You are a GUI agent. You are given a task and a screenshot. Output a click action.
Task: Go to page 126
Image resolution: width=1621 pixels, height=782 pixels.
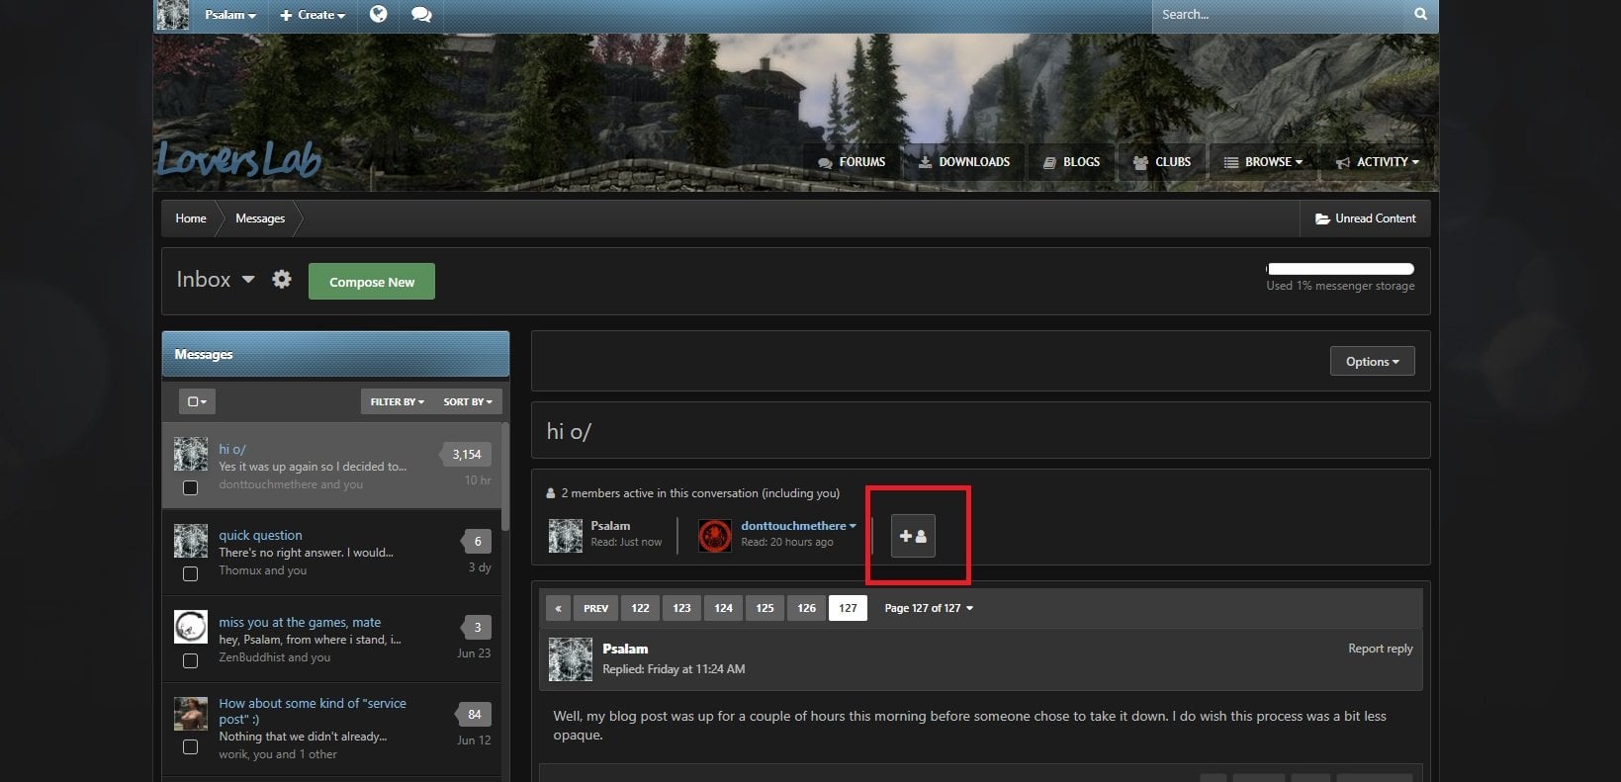[807, 608]
